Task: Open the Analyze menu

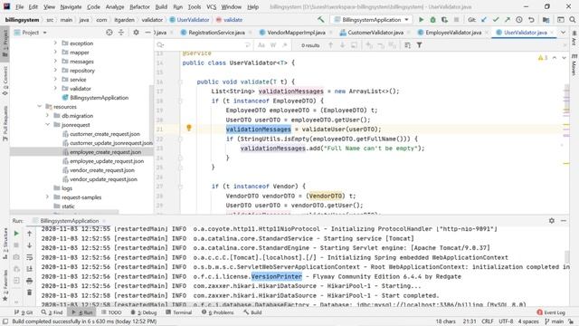Action: [115, 6]
